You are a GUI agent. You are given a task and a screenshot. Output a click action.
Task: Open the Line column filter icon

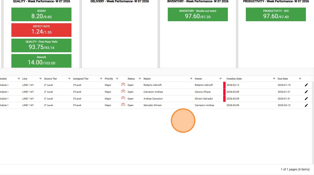[x=41, y=79]
